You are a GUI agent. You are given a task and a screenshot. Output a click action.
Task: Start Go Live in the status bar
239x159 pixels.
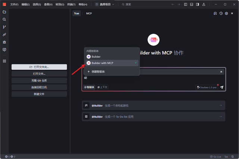(216, 156)
